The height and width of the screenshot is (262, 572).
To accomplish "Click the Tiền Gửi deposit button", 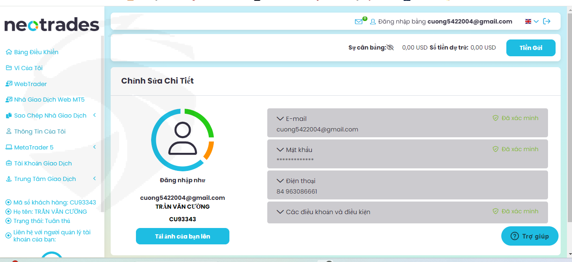I will click(531, 48).
